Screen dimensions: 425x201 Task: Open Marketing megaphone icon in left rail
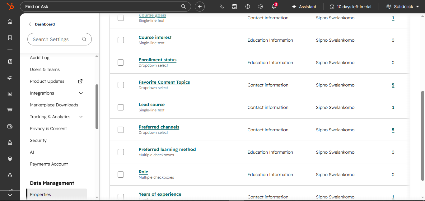(x=10, y=78)
